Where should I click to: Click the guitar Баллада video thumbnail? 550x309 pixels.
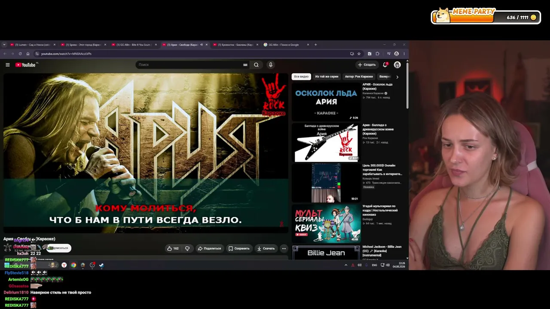pos(326,142)
